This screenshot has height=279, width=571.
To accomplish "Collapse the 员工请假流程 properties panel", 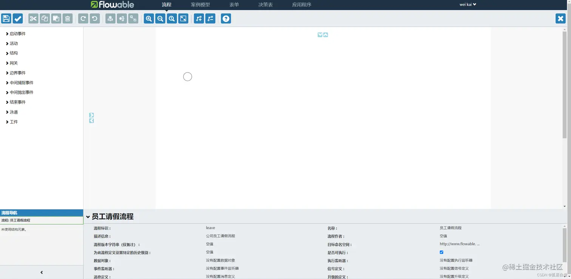I will [x=88, y=217].
